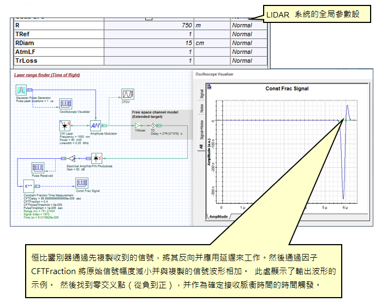Viewport: 375px width, 302px height.
Task: Open the Pulse Received oscilloscope block
Action: click(x=38, y=168)
